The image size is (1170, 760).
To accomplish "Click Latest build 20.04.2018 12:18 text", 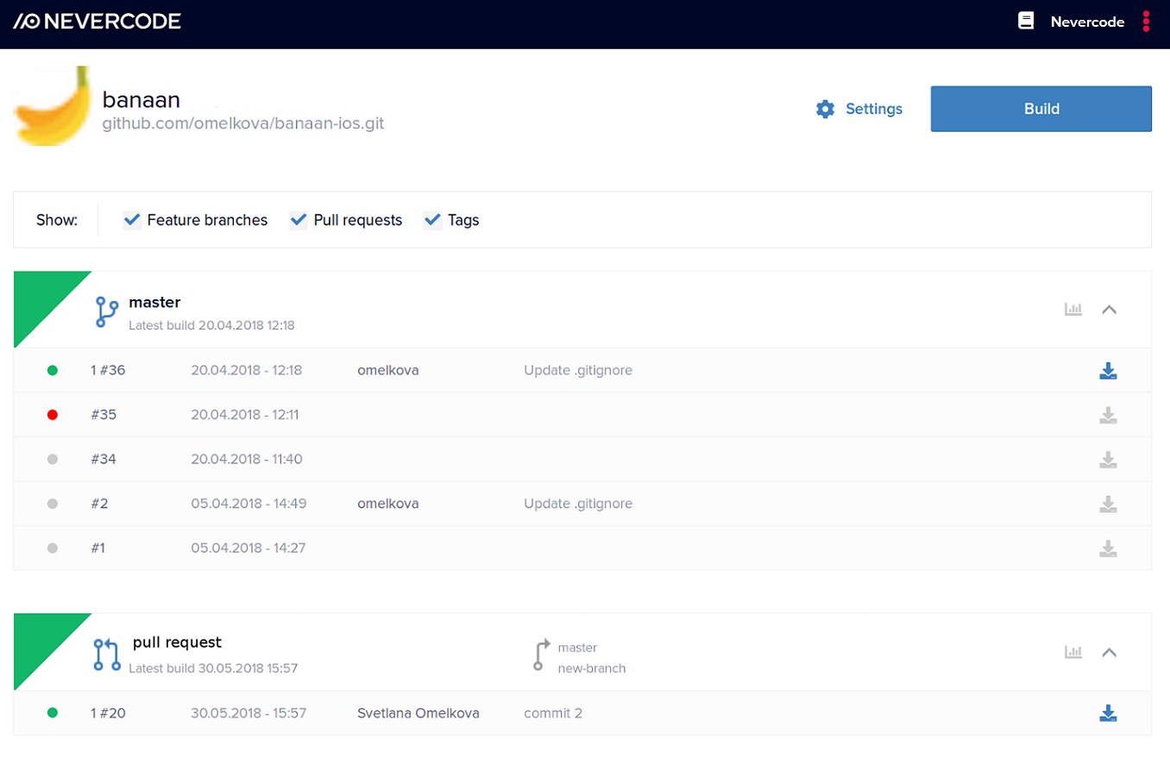I will 211,326.
